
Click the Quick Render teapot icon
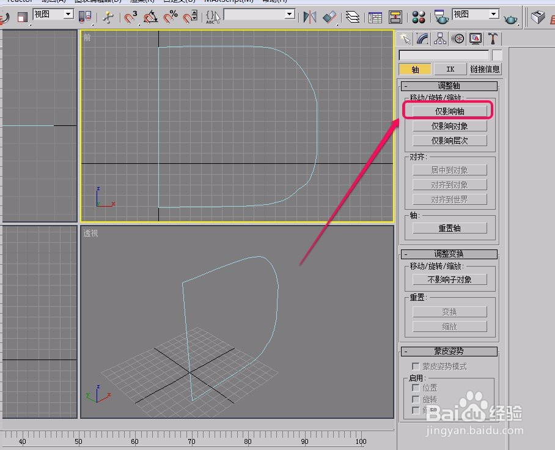510,18
